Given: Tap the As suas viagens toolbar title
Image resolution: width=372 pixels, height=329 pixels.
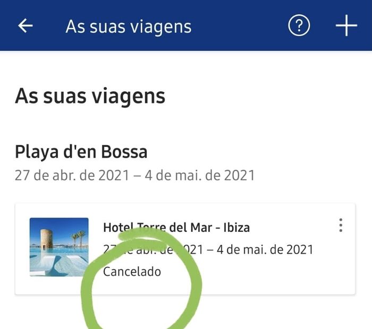Looking at the screenshot, I should click(129, 27).
